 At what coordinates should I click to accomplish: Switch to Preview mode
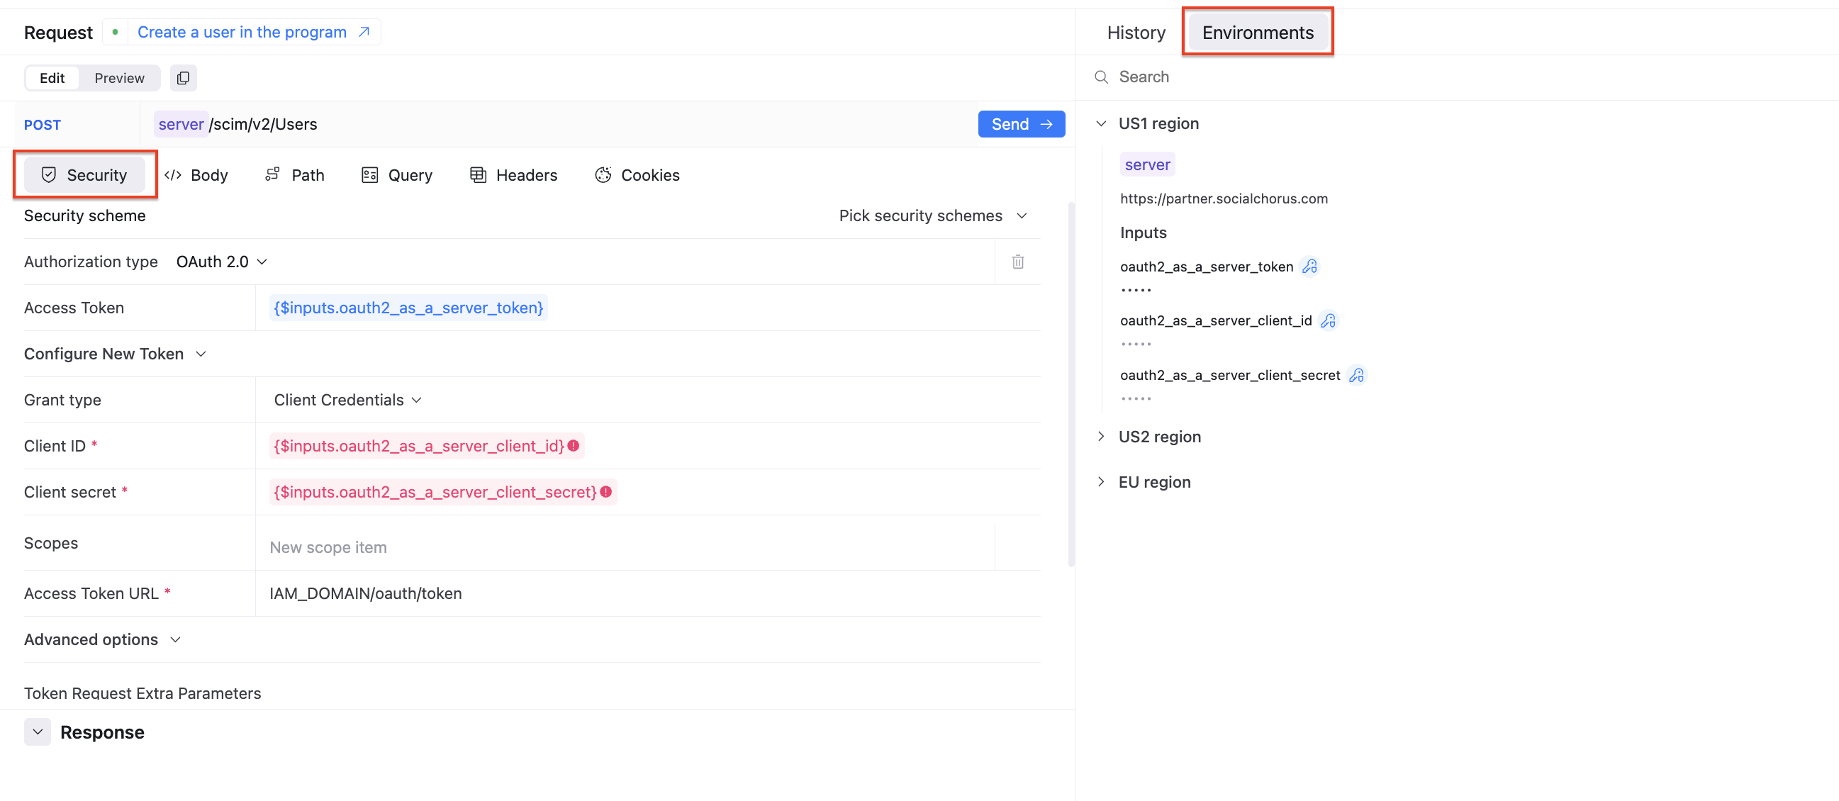pyautogui.click(x=119, y=78)
